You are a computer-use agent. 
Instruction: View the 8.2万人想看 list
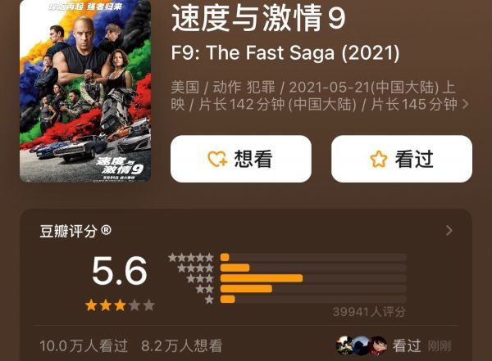(182, 346)
